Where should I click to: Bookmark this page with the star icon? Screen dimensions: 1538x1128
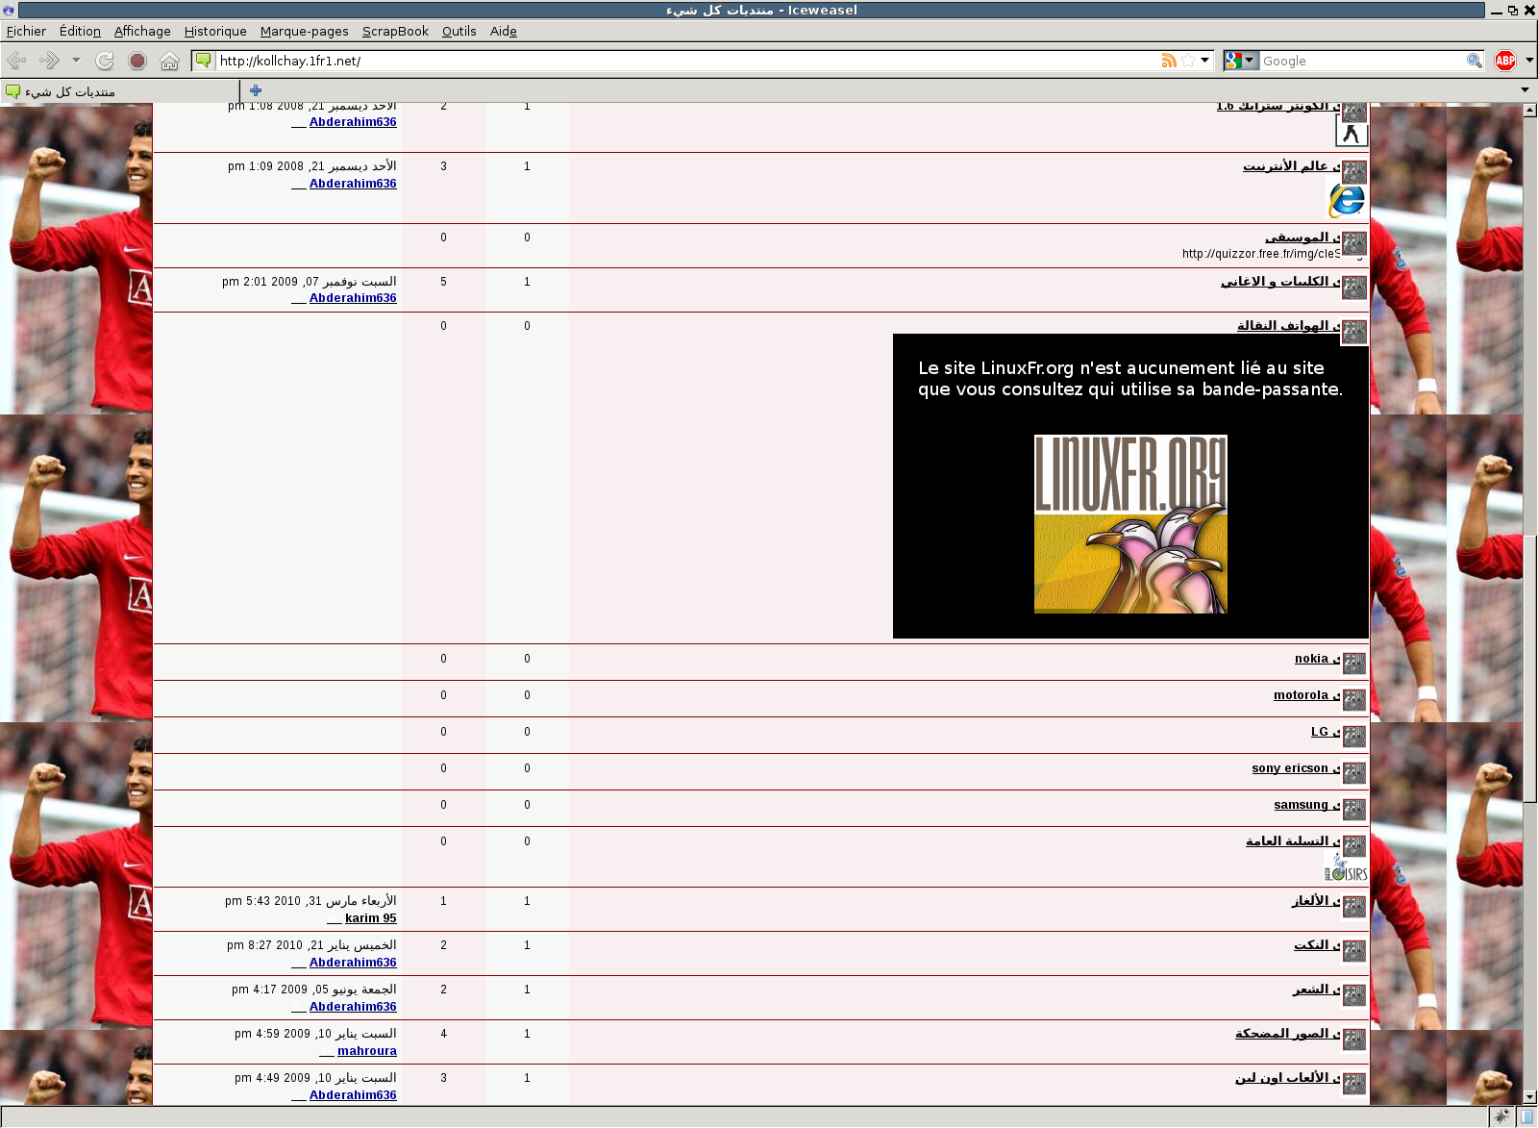(x=1188, y=61)
